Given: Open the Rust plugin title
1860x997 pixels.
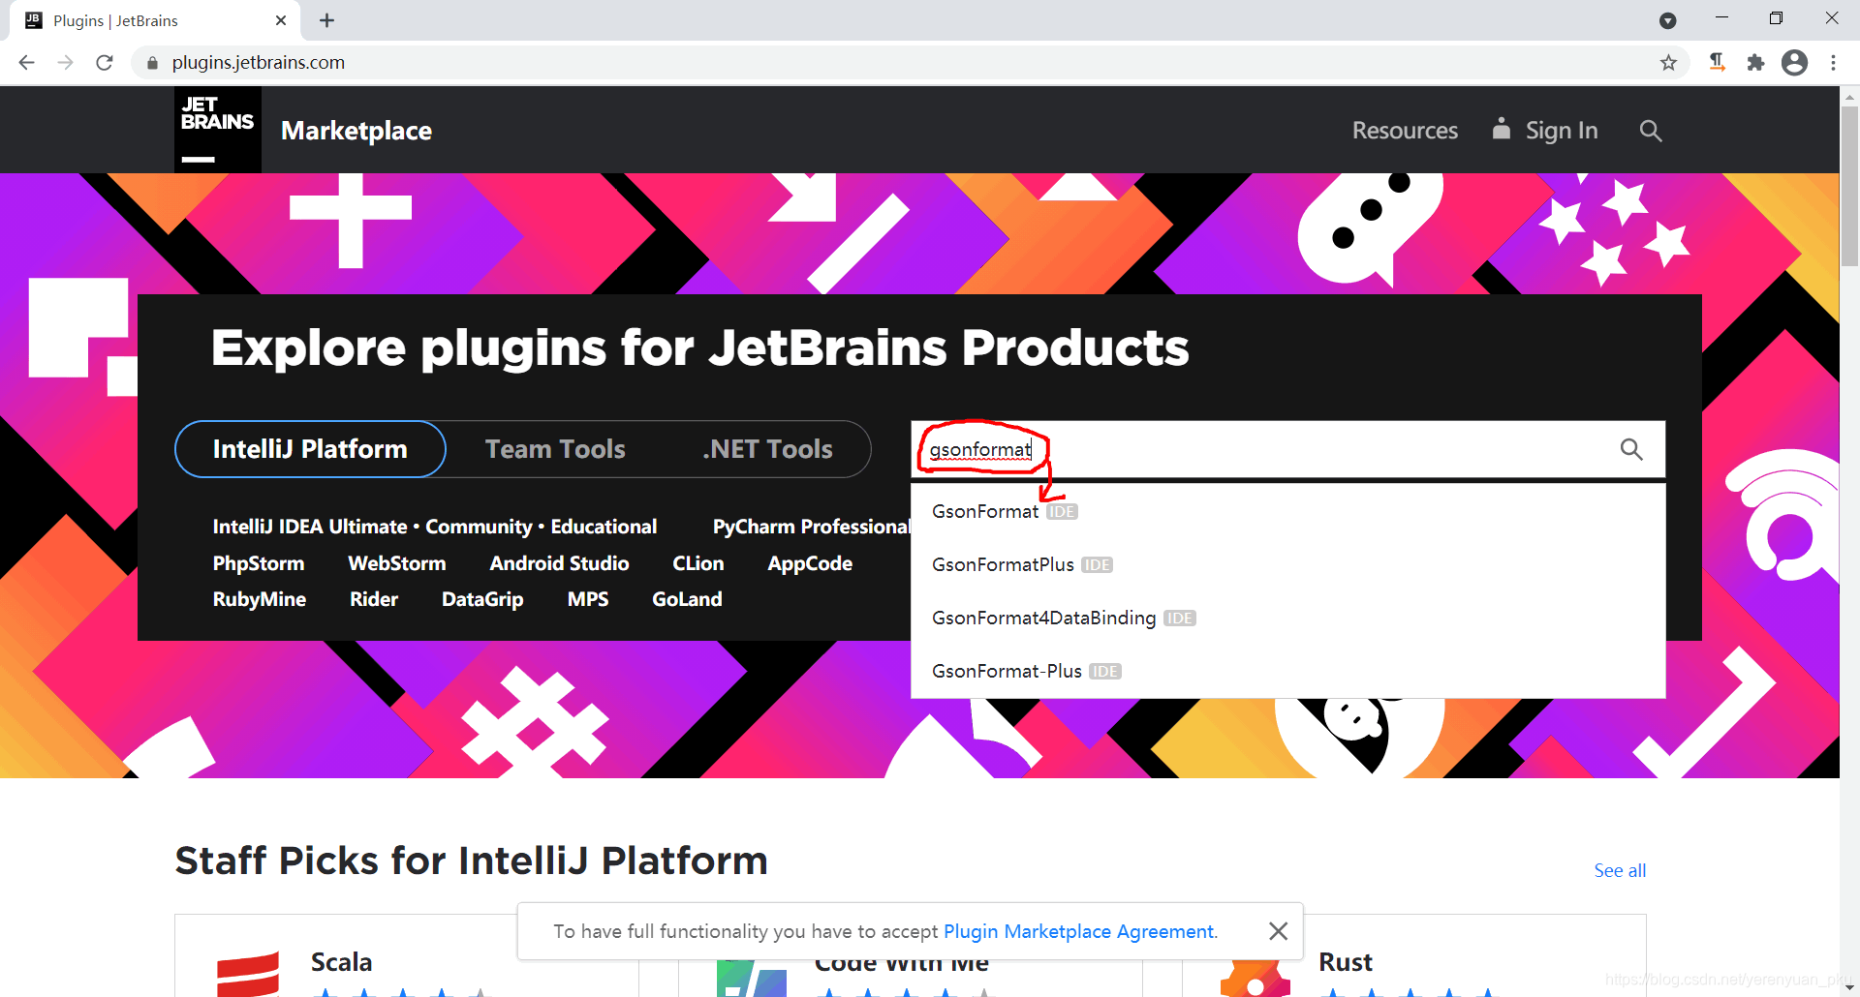Looking at the screenshot, I should [1346, 962].
